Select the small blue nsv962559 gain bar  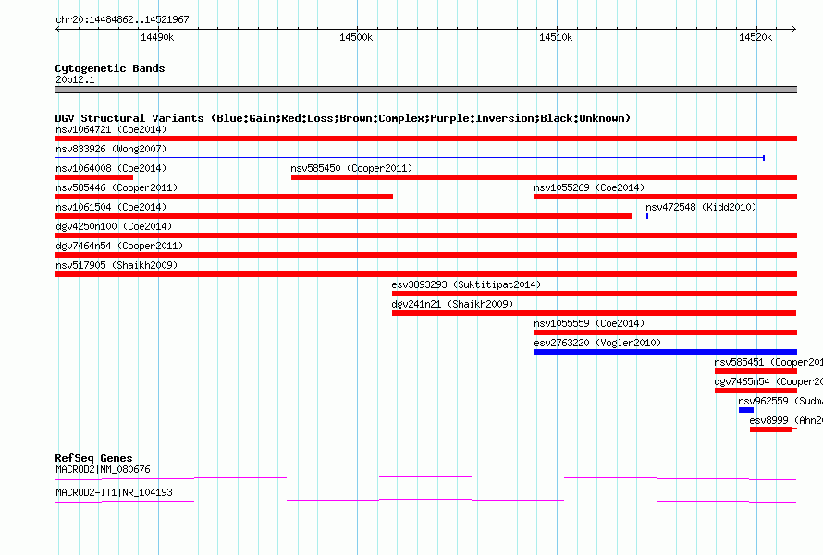coord(746,410)
